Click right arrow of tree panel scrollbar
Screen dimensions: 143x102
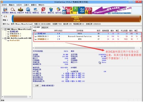(x=30, y=97)
